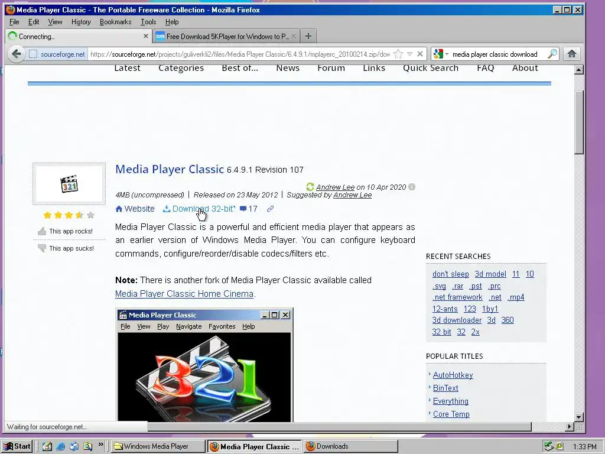Open Media Player Classic Home Cinema link
This screenshot has width=605, height=454.
[184, 294]
